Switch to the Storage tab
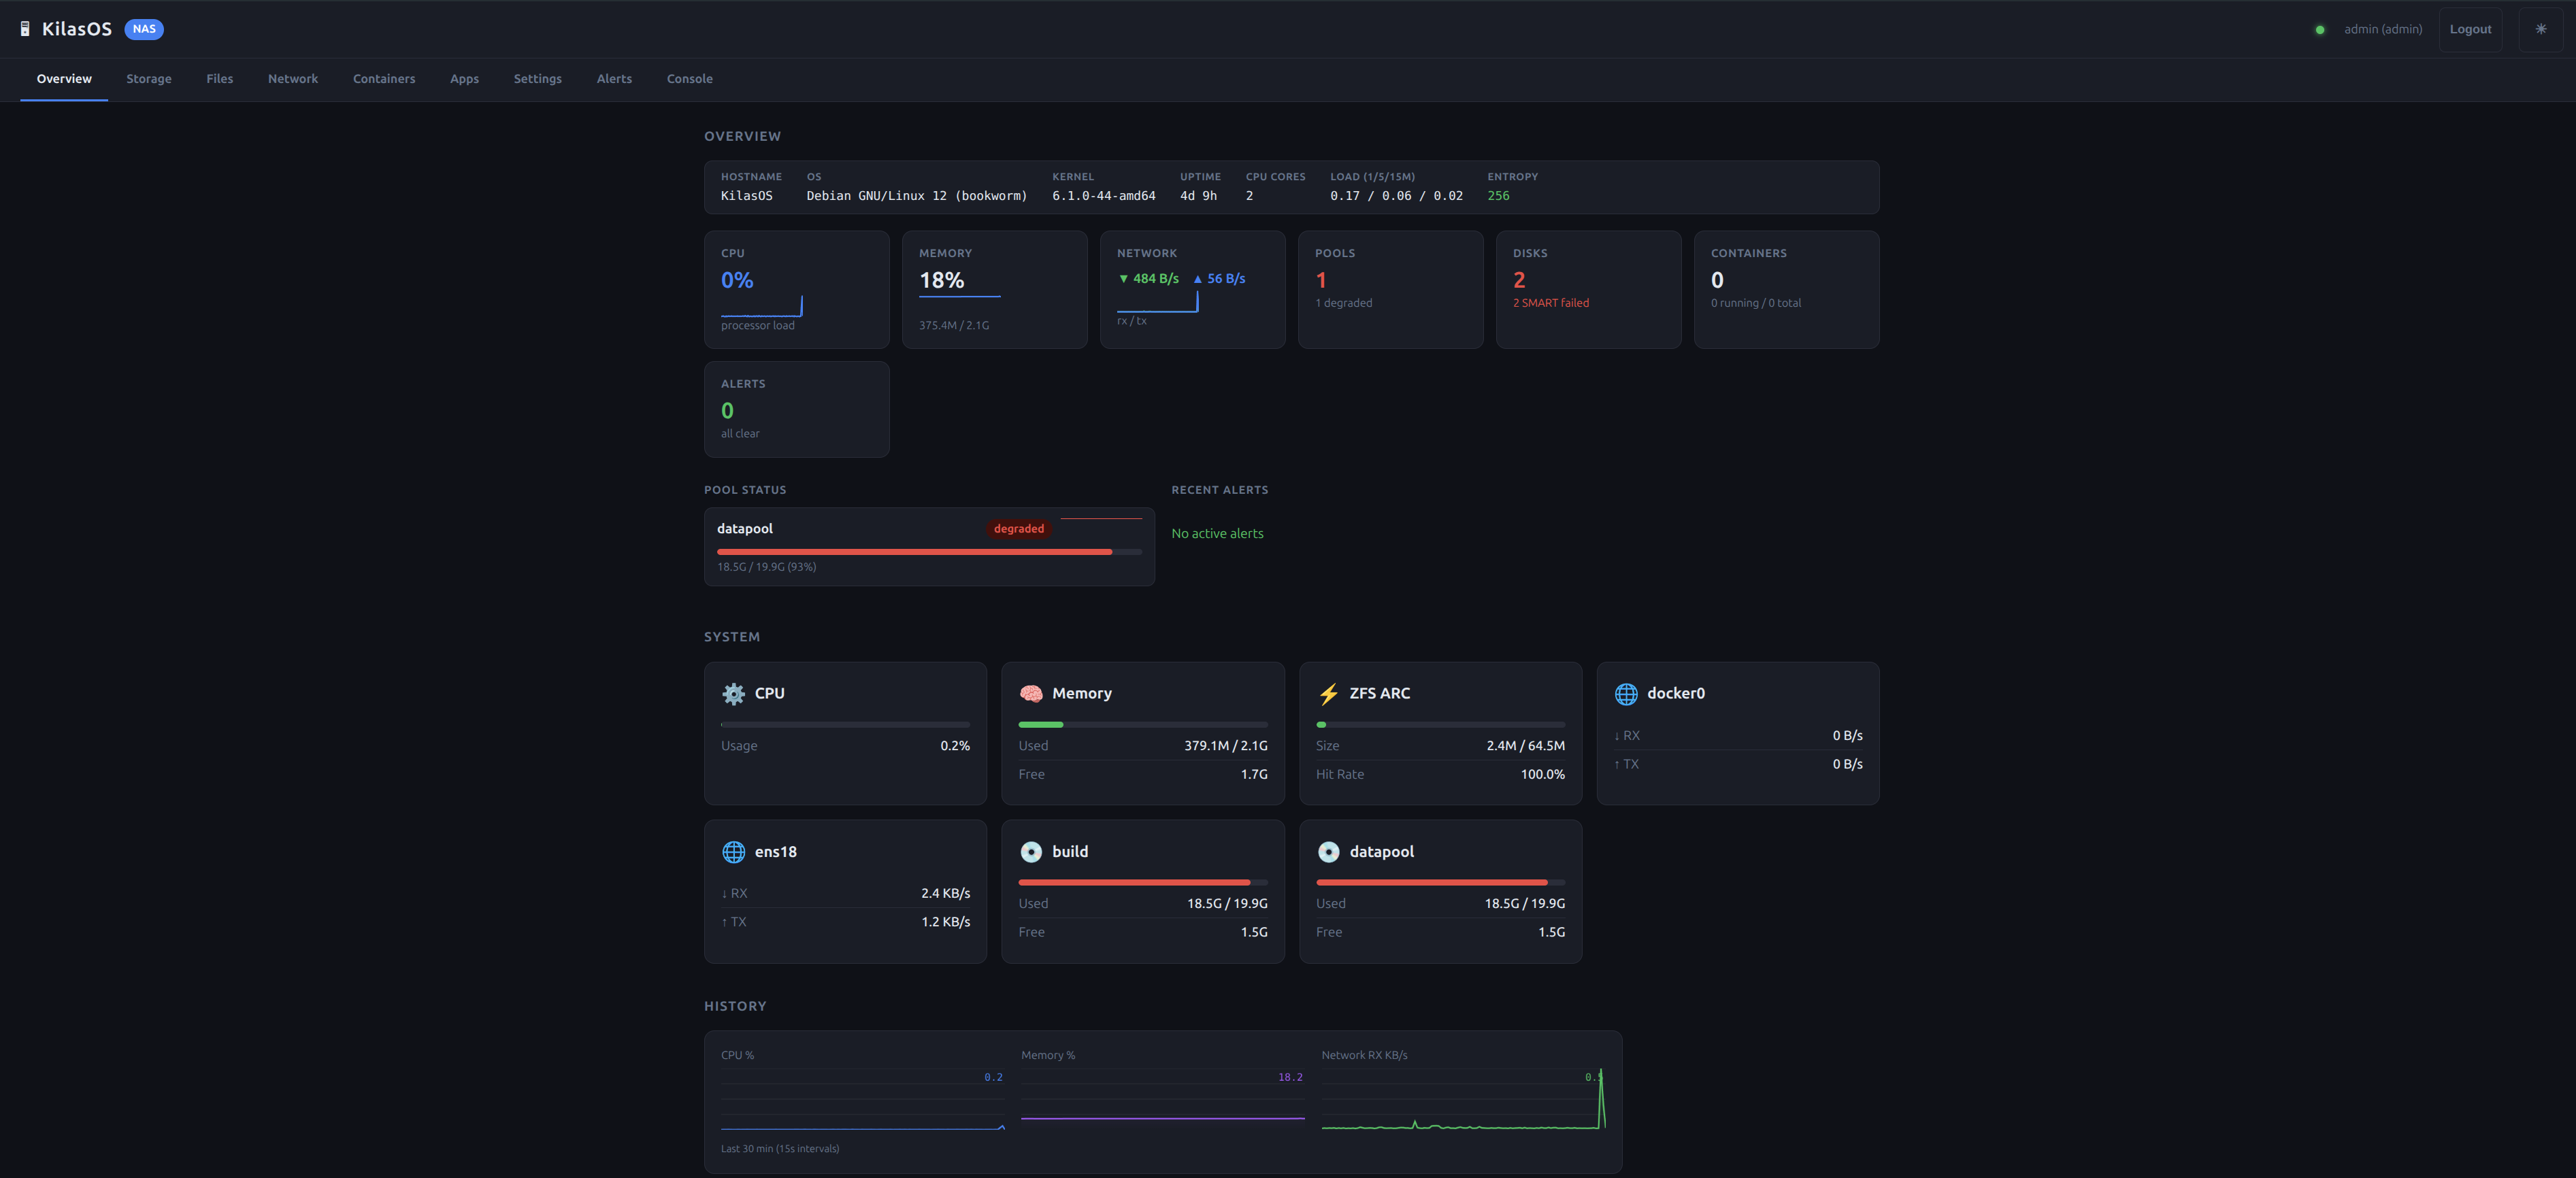Image resolution: width=2576 pixels, height=1178 pixels. click(x=149, y=79)
